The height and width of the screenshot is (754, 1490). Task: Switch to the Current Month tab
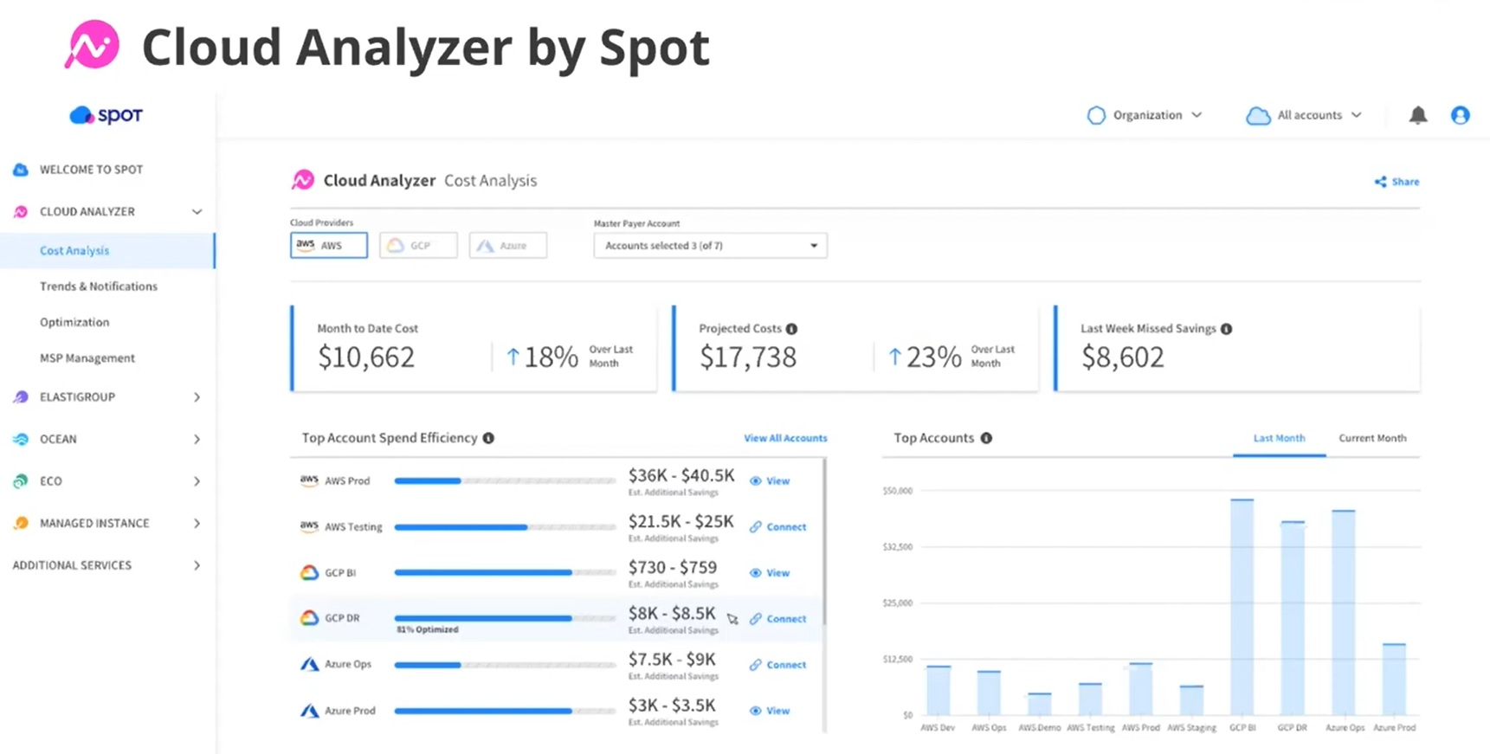click(1372, 438)
